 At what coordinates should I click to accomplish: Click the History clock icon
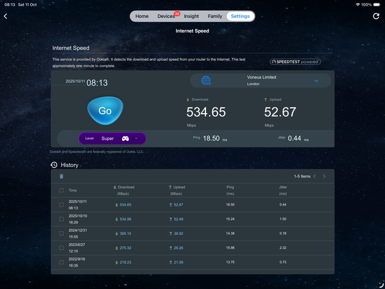[x=54, y=165]
